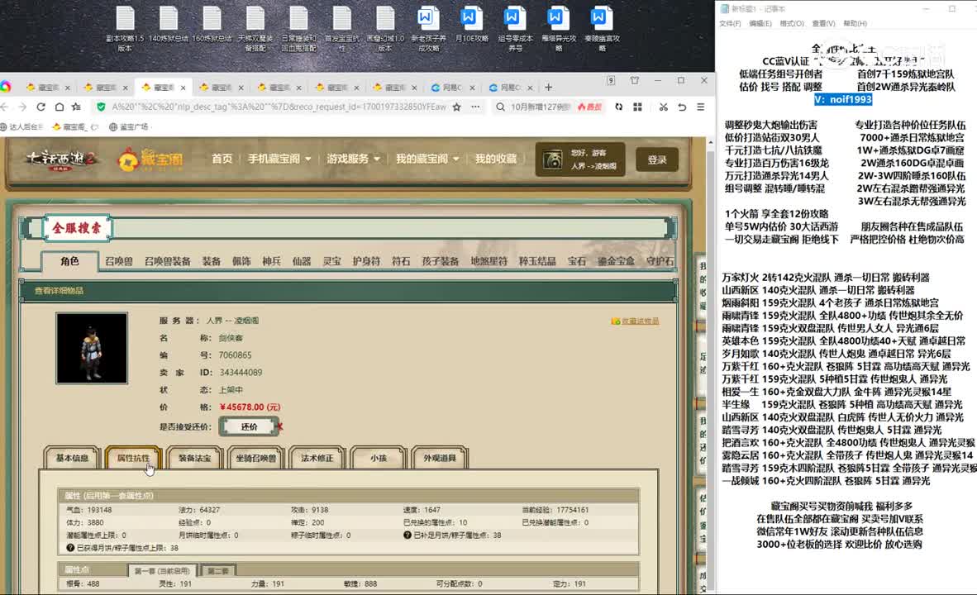
Task: Open the 外观道具 tab
Action: [440, 458]
